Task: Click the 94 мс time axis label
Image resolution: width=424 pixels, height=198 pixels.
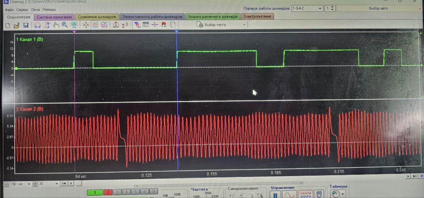Action: [x=80, y=176]
